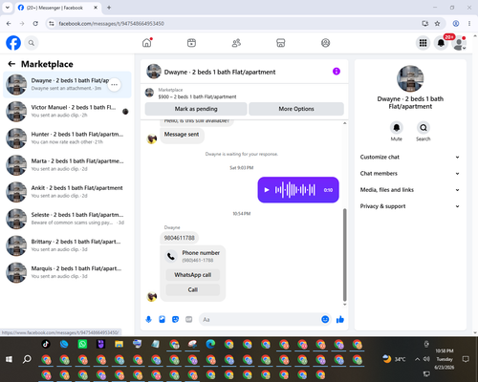Open the volume control in system tray
This screenshot has height=382, width=478.
click(426, 359)
